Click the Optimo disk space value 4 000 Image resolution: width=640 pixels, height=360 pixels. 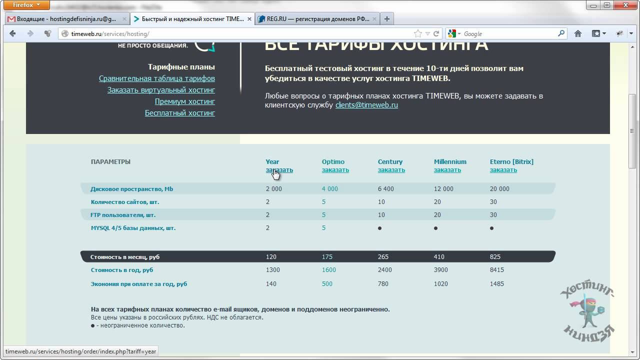[x=329, y=189]
